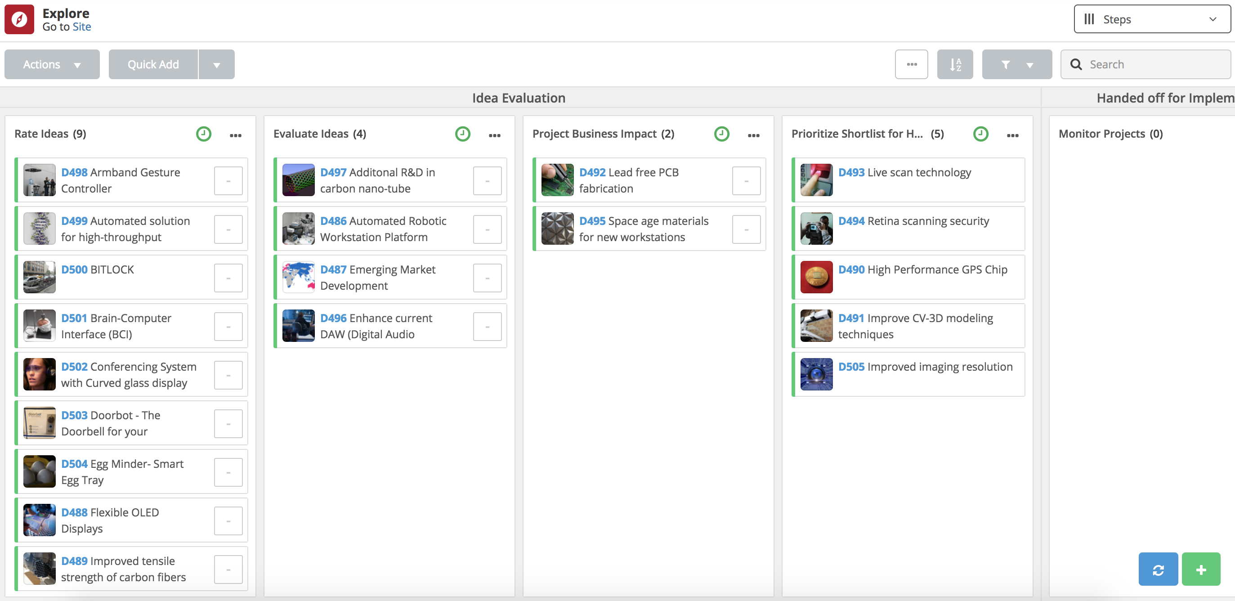Screen dimensions: 1235x601
Task: Click the blue refresh button
Action: tap(1158, 570)
